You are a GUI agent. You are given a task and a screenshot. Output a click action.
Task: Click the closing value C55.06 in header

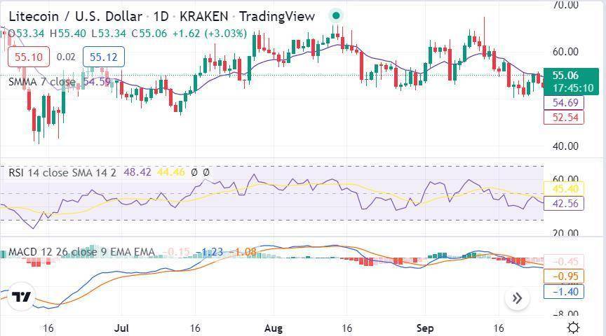click(149, 34)
